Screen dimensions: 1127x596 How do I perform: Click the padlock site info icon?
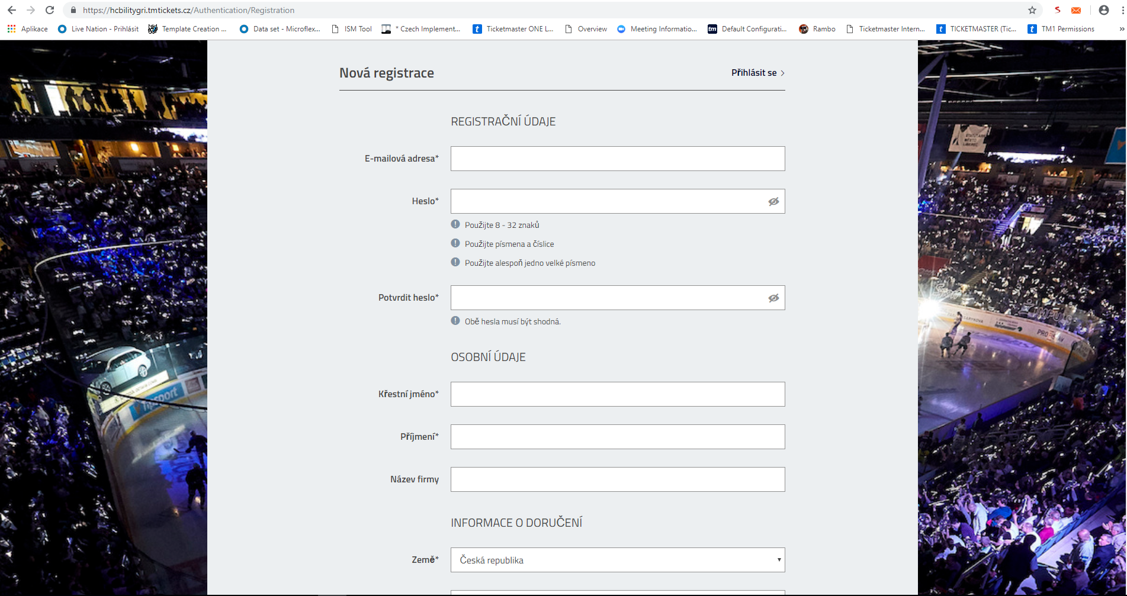pyautogui.click(x=73, y=10)
